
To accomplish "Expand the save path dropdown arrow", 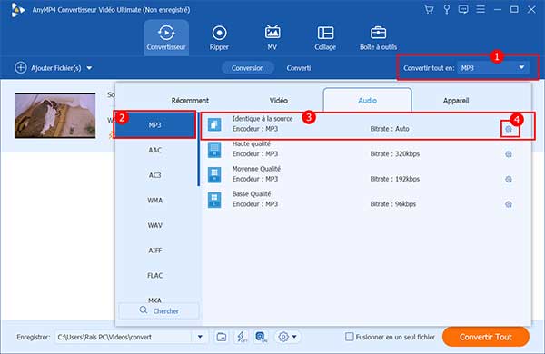I will point(200,337).
